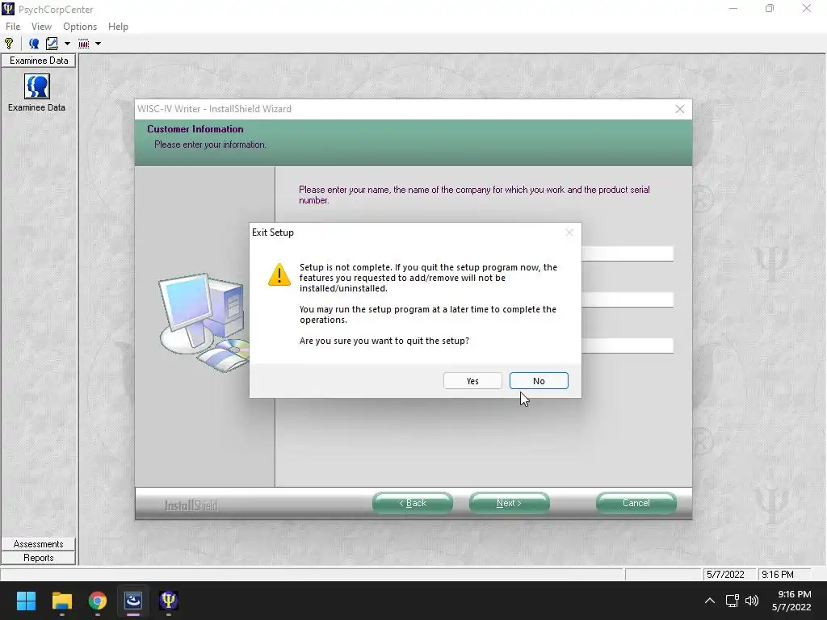Click the 5/7/2022 status bar date
The height and width of the screenshot is (620, 827).
click(x=725, y=574)
